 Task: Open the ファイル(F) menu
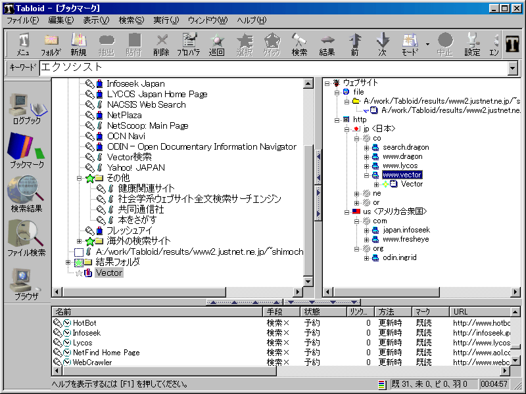click(23, 20)
